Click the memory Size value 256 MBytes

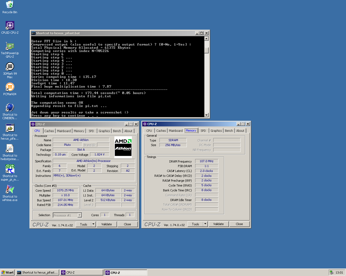[173, 145]
